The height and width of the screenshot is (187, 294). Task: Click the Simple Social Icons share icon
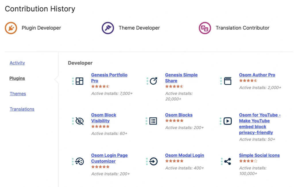[227, 161]
